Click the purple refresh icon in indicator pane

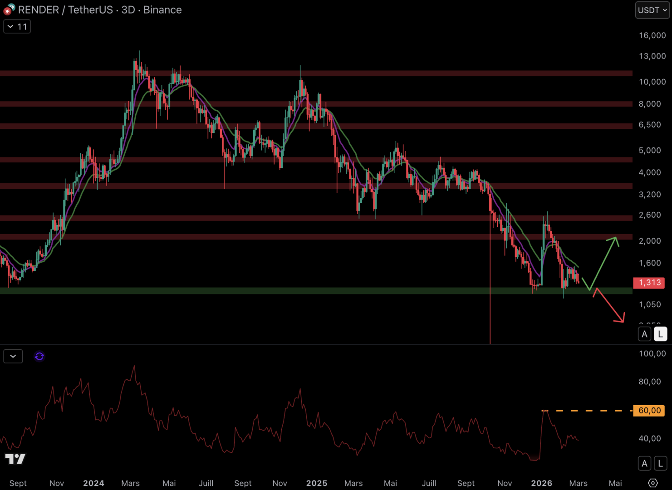[39, 357]
